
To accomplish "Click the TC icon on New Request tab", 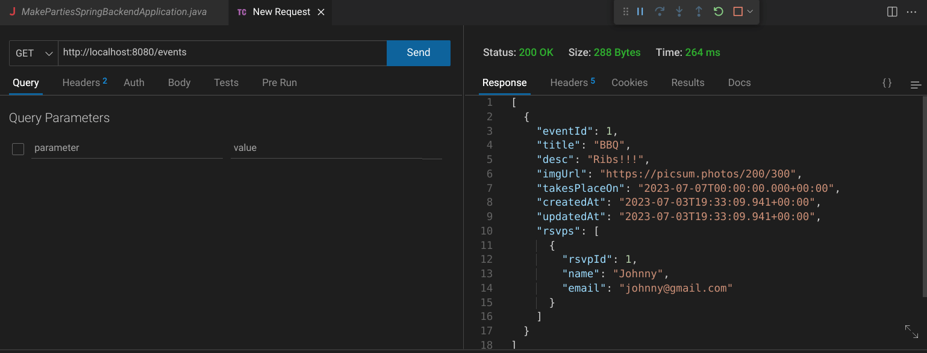I will tap(242, 12).
